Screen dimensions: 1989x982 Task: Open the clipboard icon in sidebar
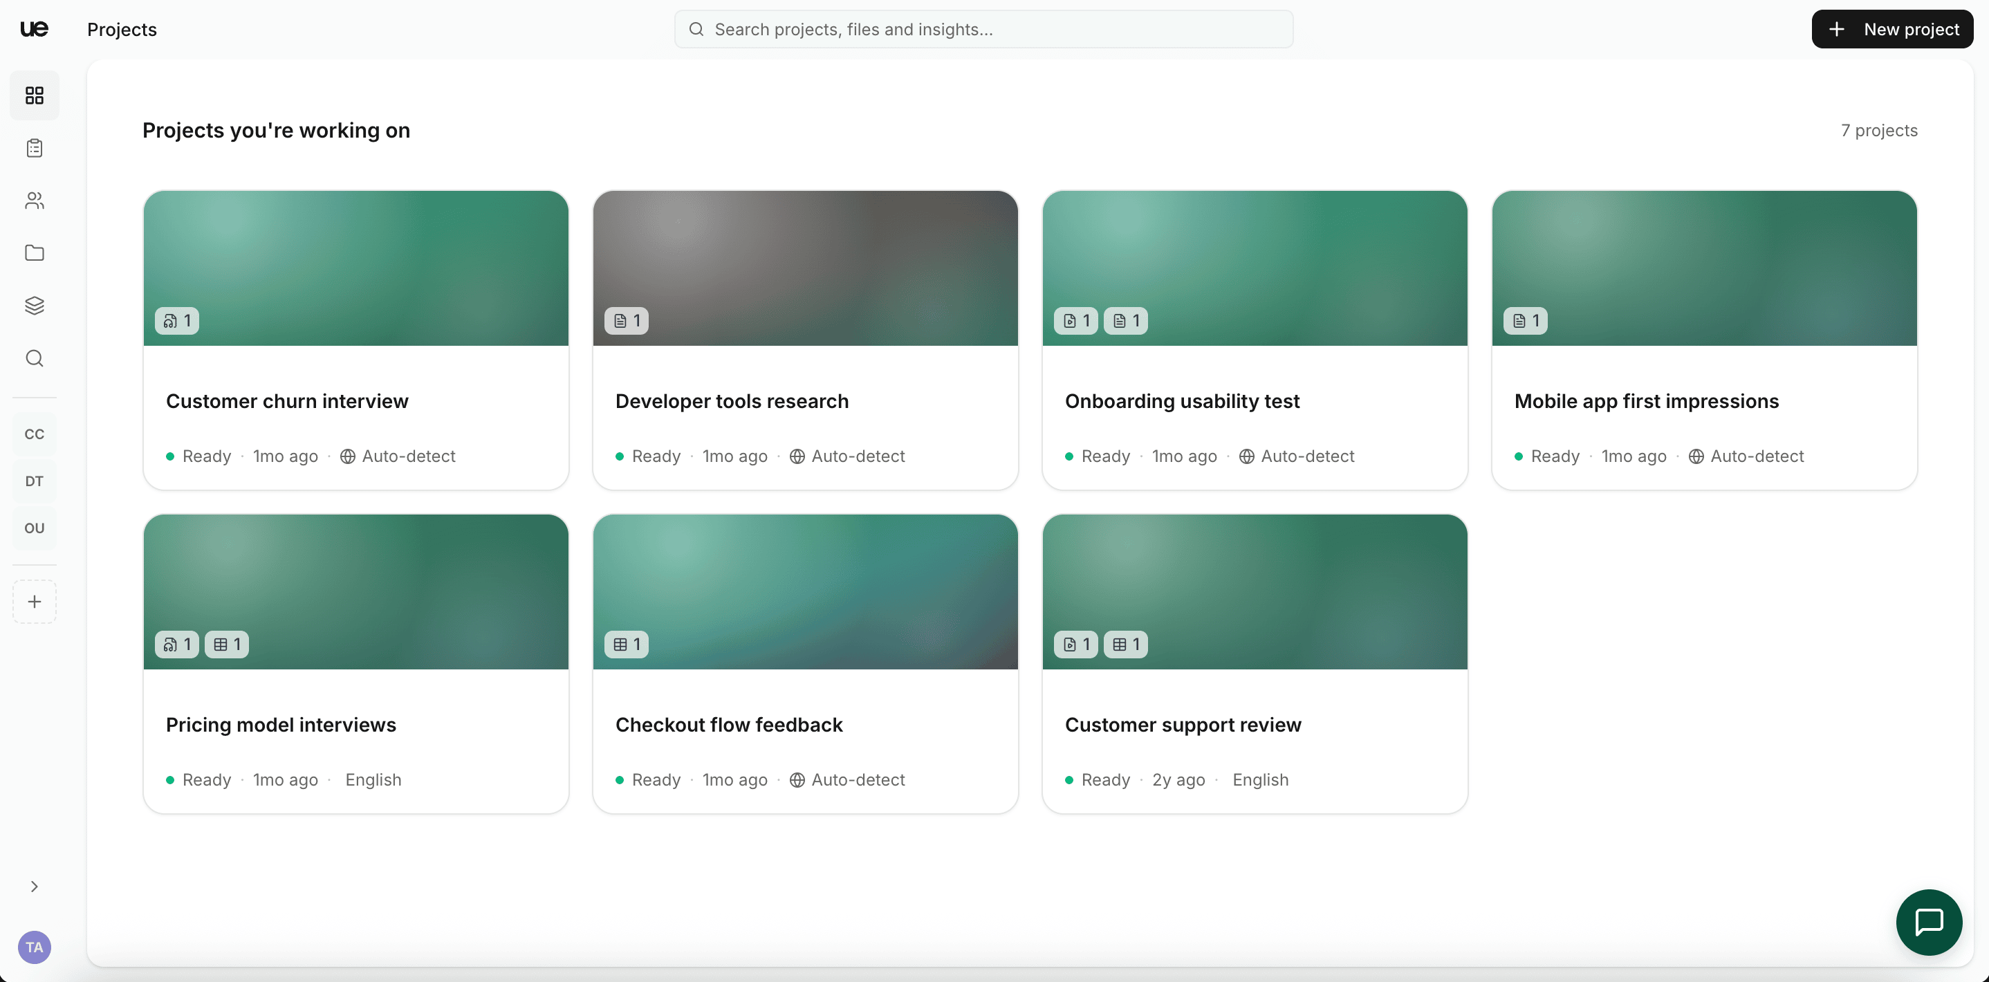pos(34,147)
